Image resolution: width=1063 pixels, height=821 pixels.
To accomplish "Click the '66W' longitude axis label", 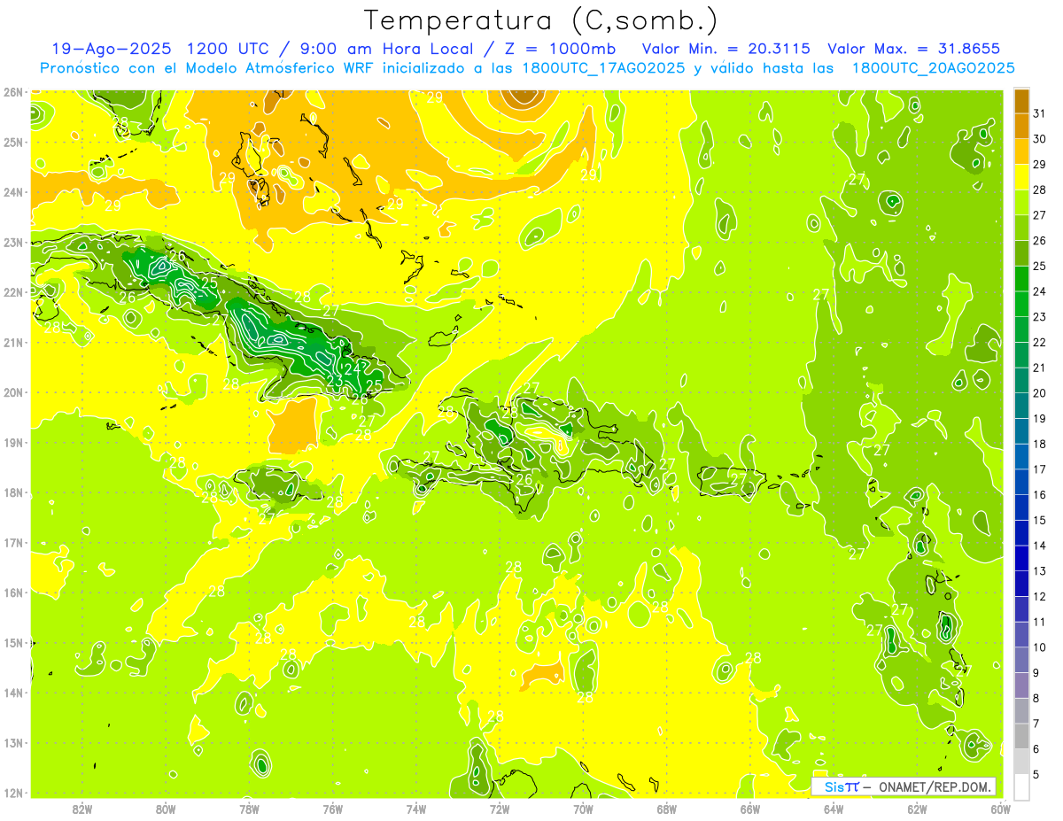I will point(750,809).
